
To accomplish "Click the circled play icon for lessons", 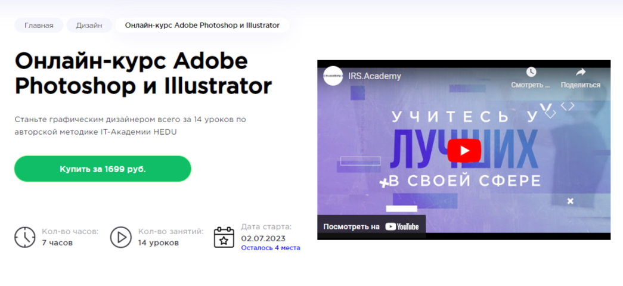I will [121, 238].
